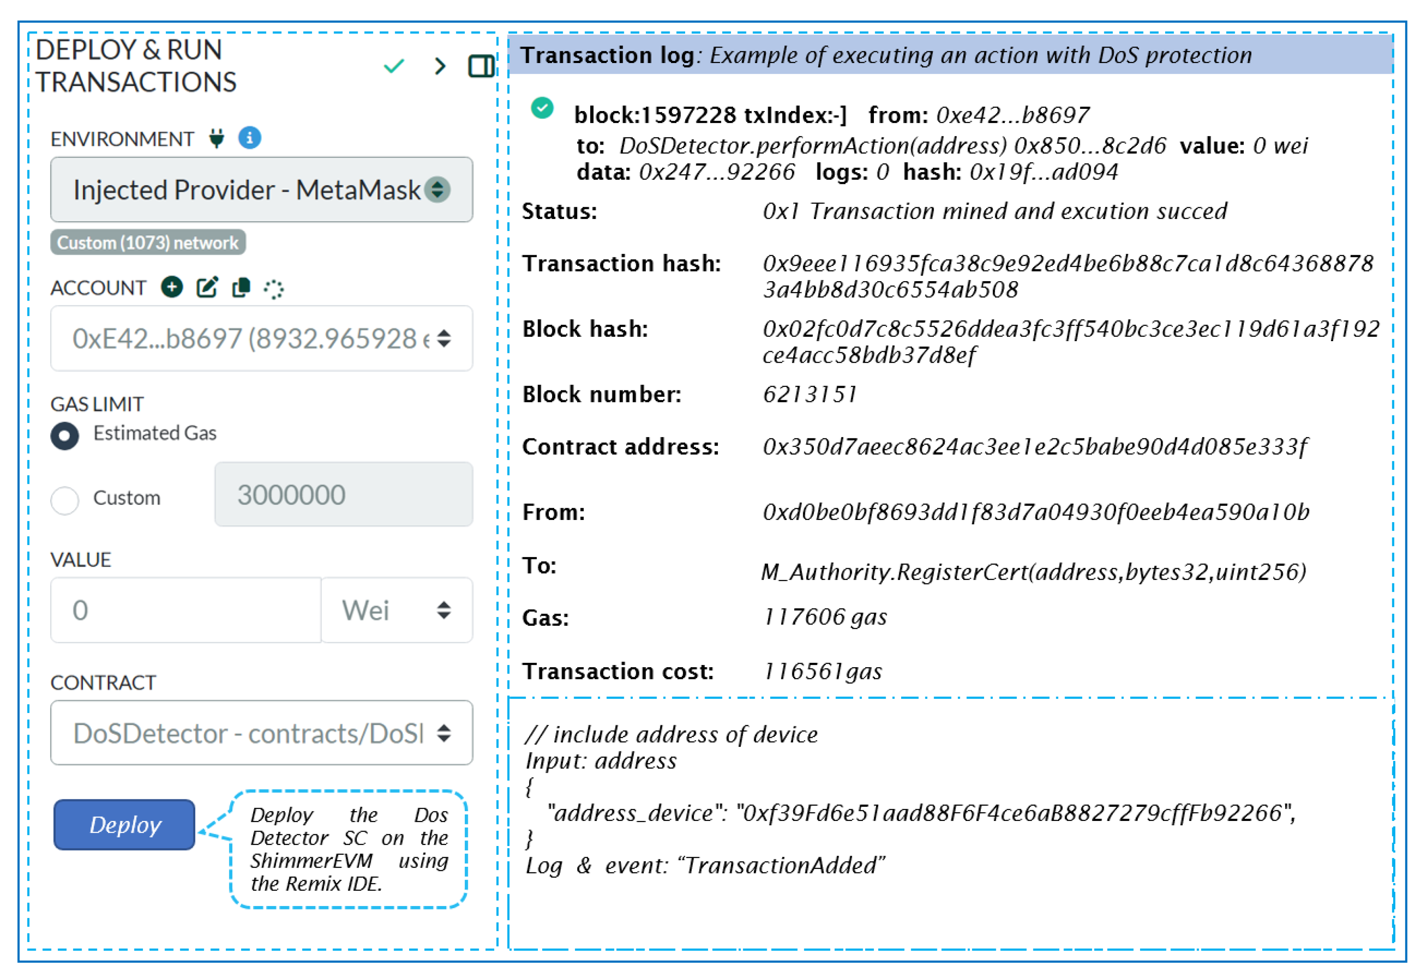Screen dimensions: 1423x976
Task: Toggle the panel layout icon in the header
Action: pos(481,66)
